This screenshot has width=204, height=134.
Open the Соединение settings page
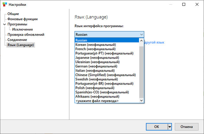pyautogui.click(x=17, y=40)
